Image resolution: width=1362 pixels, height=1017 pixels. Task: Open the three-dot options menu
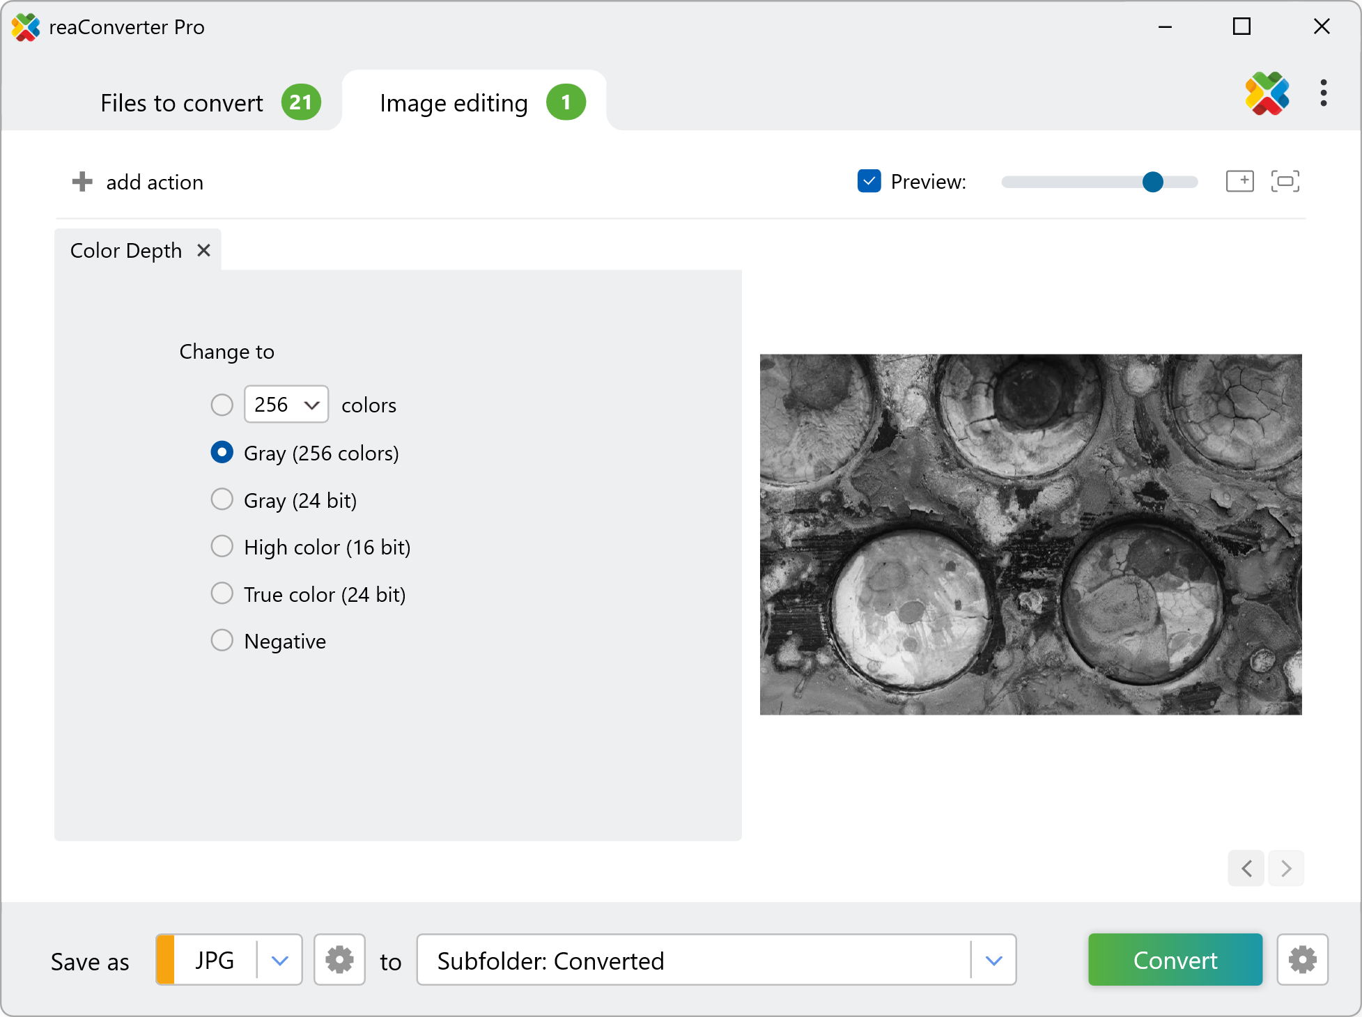click(x=1323, y=93)
